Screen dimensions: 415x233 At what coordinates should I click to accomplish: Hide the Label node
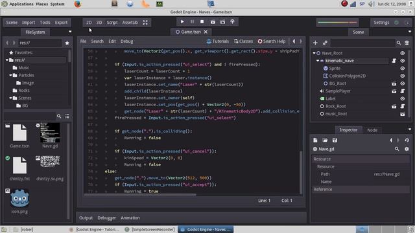click(x=402, y=98)
